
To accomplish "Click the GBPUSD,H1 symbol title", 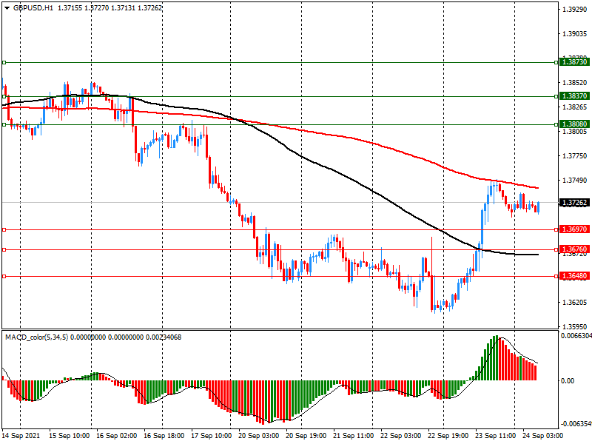I will (33, 8).
